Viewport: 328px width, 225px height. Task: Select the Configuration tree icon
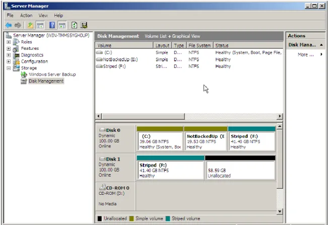pyautogui.click(x=16, y=61)
